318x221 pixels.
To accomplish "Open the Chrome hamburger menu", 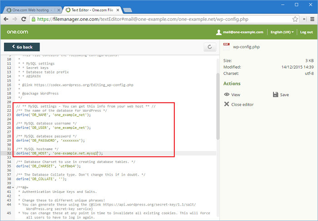I will (x=313, y=19).
